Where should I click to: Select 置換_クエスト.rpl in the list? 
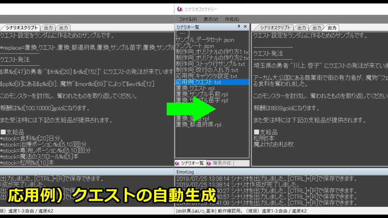(x=195, y=88)
